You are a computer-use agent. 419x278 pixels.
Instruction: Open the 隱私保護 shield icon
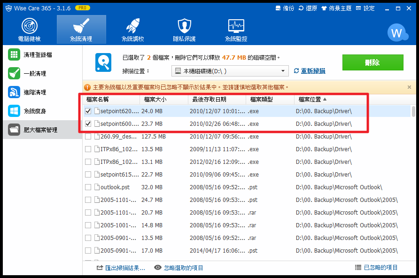[184, 26]
